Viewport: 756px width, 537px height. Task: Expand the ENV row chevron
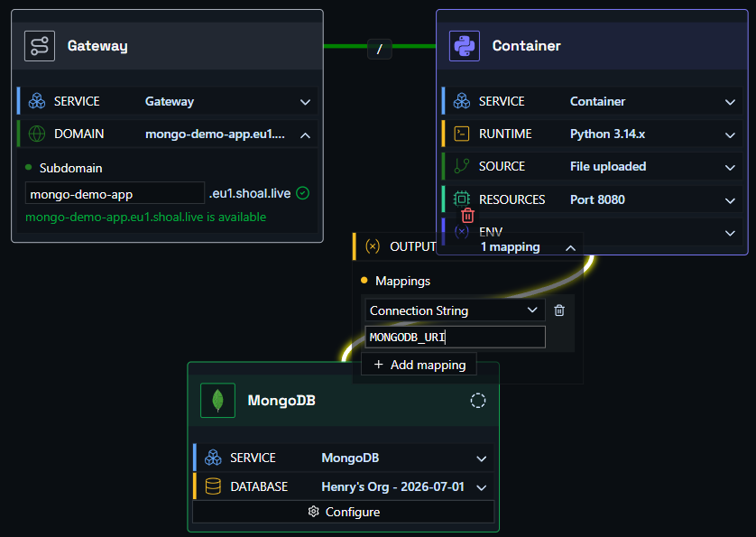(x=731, y=233)
